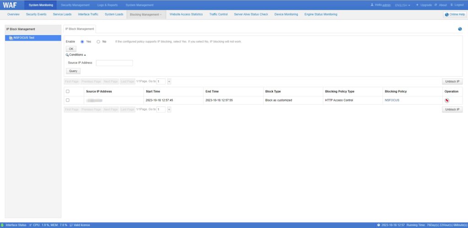Go to the Interface Traffic subtab
This screenshot has width=468, height=228.
(88, 14)
